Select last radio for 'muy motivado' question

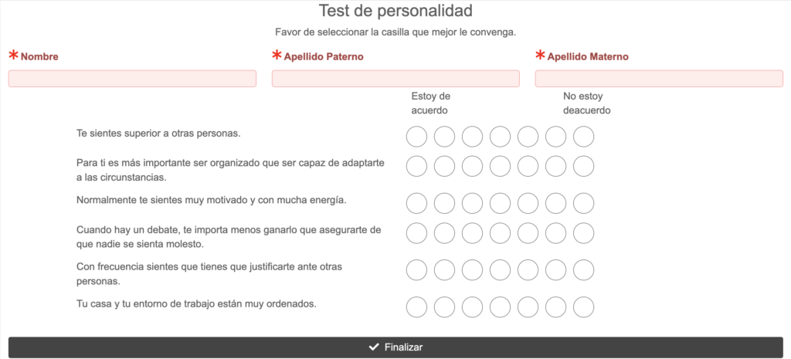point(584,203)
